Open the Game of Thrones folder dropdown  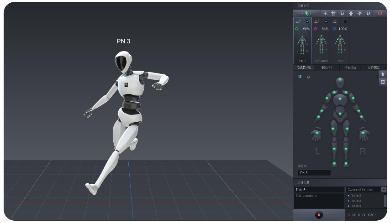point(384,189)
